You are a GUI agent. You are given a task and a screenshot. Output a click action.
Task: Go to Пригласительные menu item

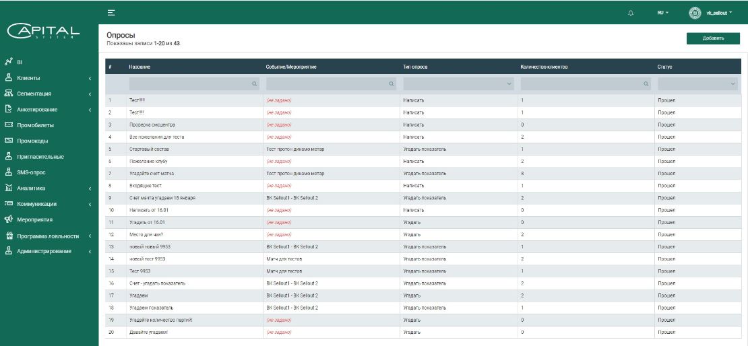pyautogui.click(x=40, y=157)
